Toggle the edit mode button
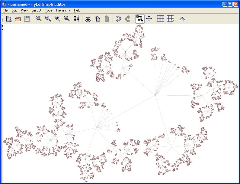 pos(140,19)
